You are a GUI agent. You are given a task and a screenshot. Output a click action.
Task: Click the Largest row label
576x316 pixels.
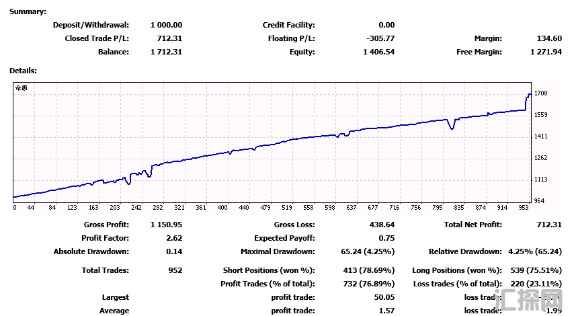pos(116,297)
